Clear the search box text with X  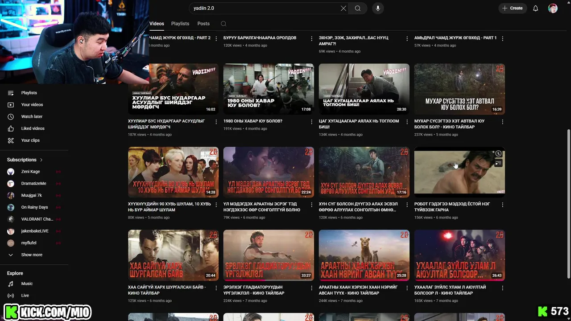[343, 8]
